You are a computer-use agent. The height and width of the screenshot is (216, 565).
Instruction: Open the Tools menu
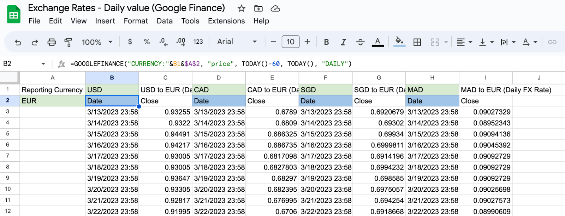pos(190,21)
